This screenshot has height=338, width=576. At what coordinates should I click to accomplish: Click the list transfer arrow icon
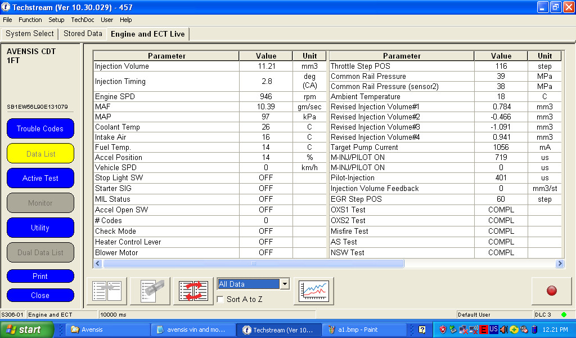[107, 291]
